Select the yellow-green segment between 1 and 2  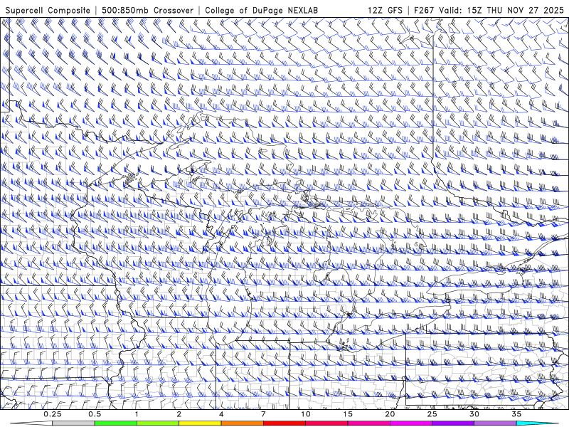point(158,423)
